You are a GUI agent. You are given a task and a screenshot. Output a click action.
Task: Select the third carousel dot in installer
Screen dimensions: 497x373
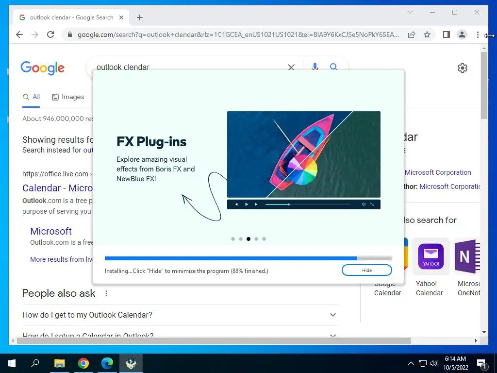(248, 239)
